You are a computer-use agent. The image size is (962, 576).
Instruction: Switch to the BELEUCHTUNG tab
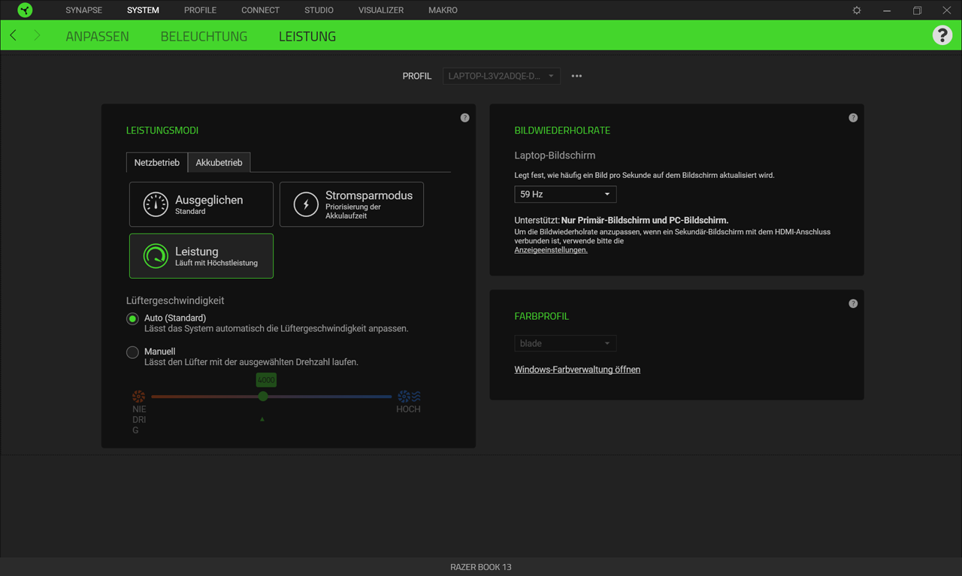point(204,35)
